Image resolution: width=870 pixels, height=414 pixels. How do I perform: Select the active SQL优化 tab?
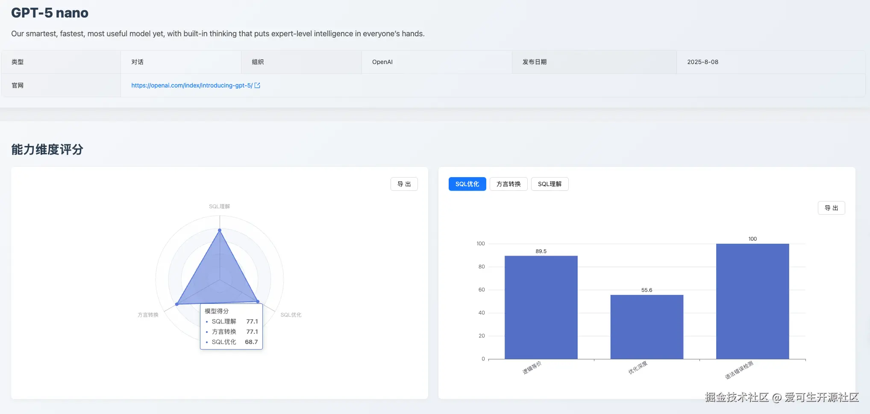coord(467,184)
